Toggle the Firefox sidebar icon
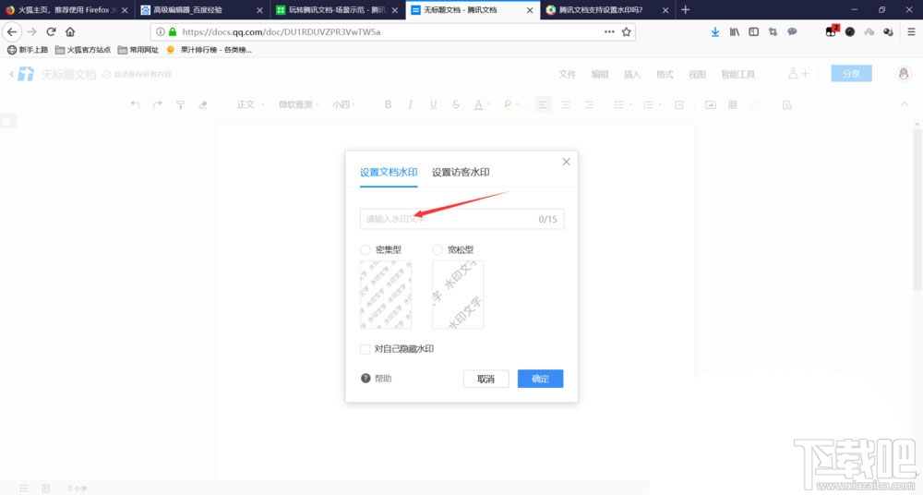 click(753, 31)
